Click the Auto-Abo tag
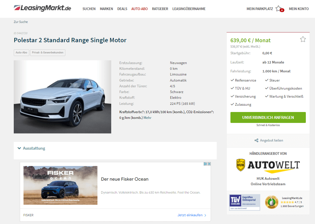The image size is (315, 224). pyautogui.click(x=21, y=53)
